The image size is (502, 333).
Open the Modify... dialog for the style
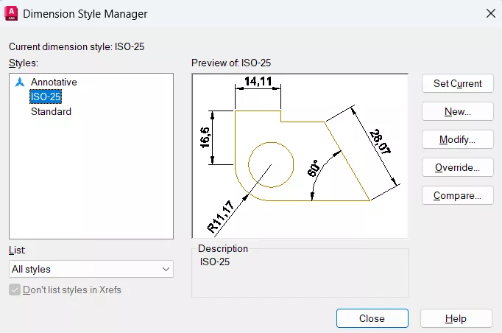[x=457, y=139]
